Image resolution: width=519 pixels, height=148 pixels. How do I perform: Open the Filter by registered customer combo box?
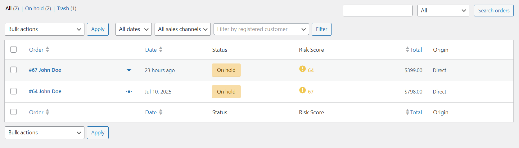pyautogui.click(x=261, y=29)
